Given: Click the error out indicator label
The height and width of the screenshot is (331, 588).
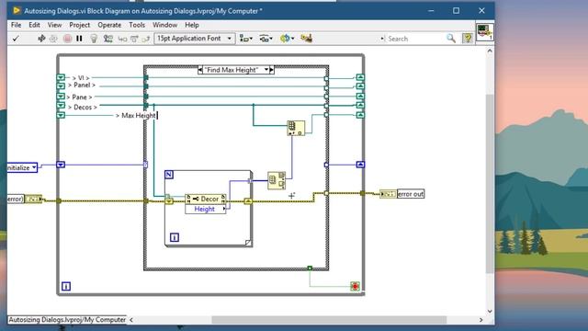Looking at the screenshot, I should 411,194.
